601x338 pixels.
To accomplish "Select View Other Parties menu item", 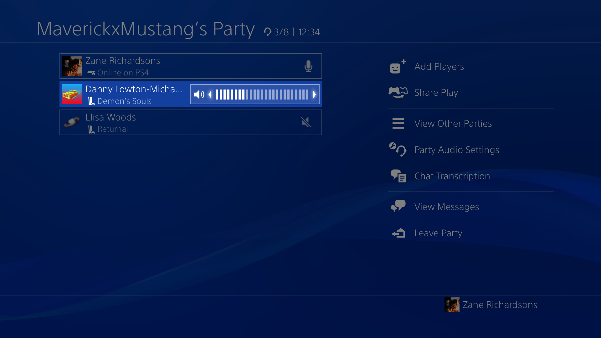I will pyautogui.click(x=453, y=123).
